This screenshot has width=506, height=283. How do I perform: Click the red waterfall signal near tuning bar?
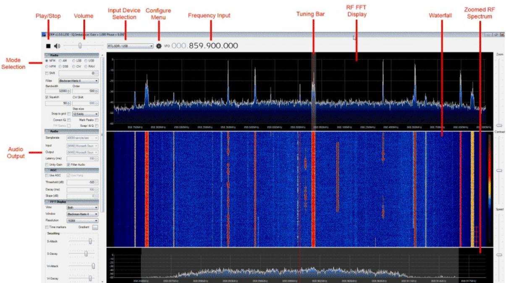313,189
